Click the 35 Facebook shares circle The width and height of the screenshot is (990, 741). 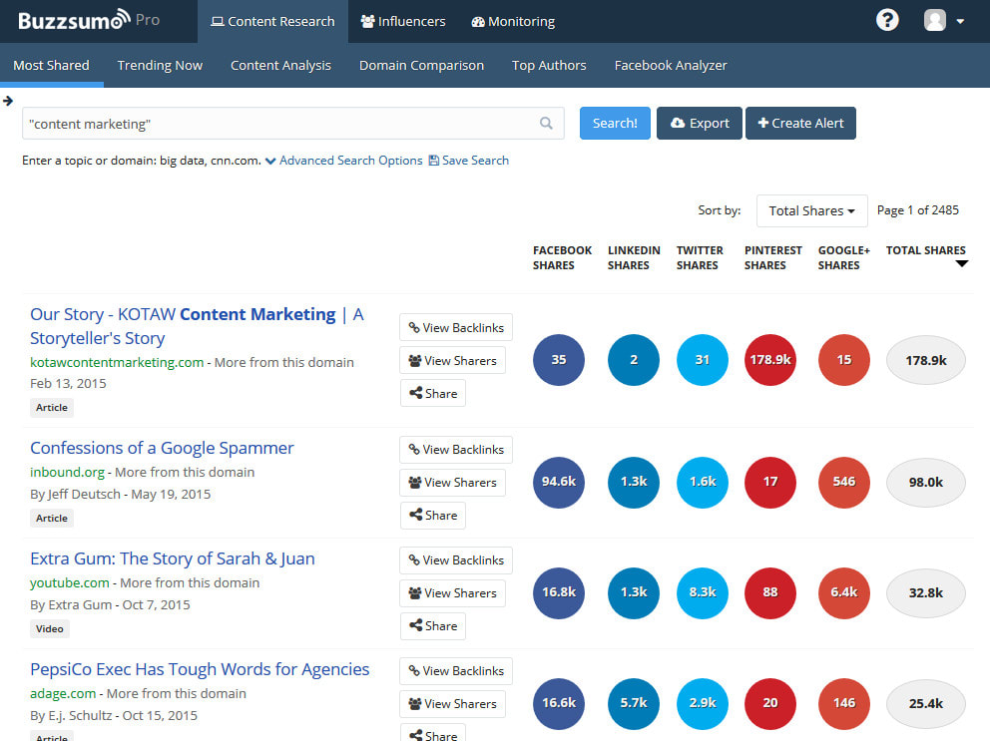point(559,360)
